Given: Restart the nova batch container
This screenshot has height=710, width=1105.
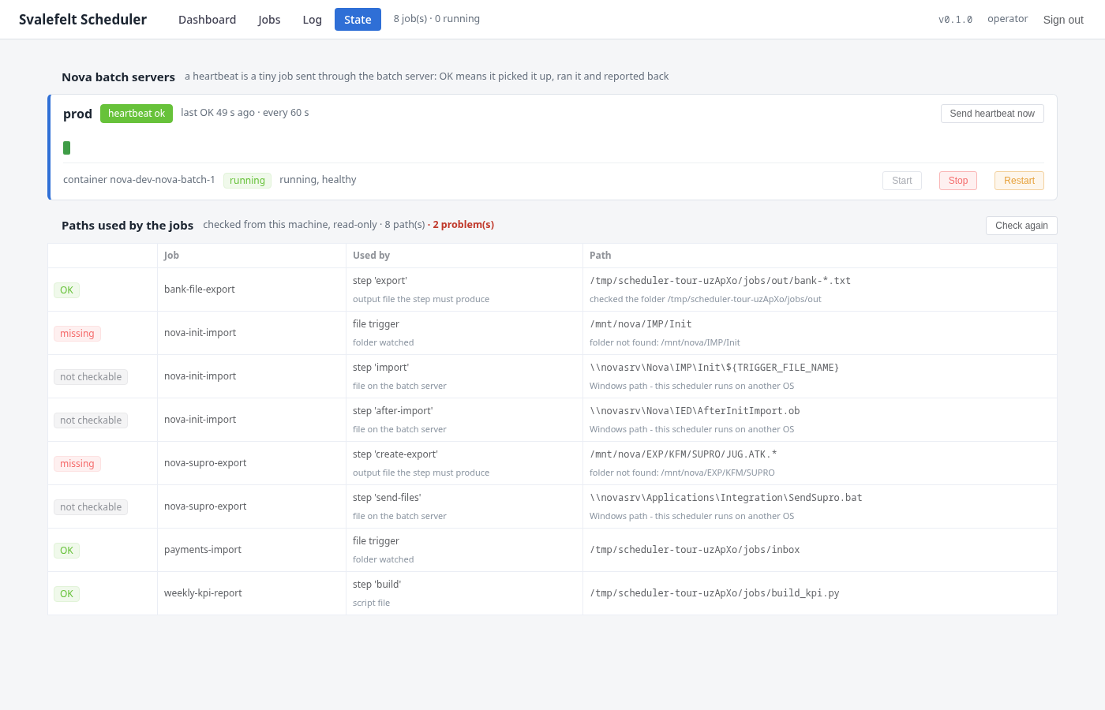Looking at the screenshot, I should (1019, 181).
